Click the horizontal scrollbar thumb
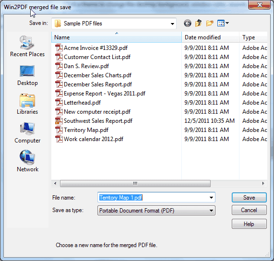 (135, 183)
